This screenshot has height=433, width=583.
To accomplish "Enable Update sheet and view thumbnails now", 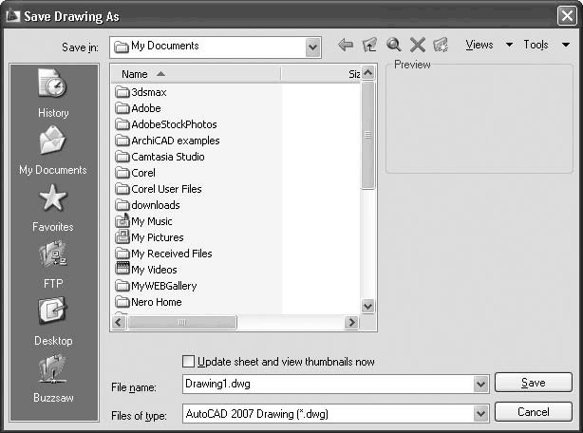I will [188, 362].
